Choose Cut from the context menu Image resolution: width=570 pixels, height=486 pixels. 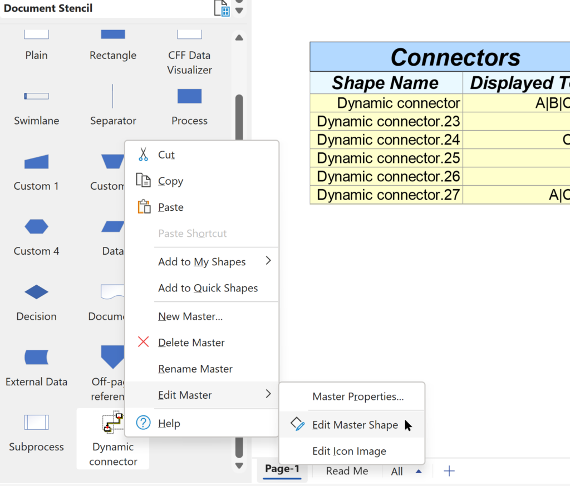pyautogui.click(x=167, y=155)
